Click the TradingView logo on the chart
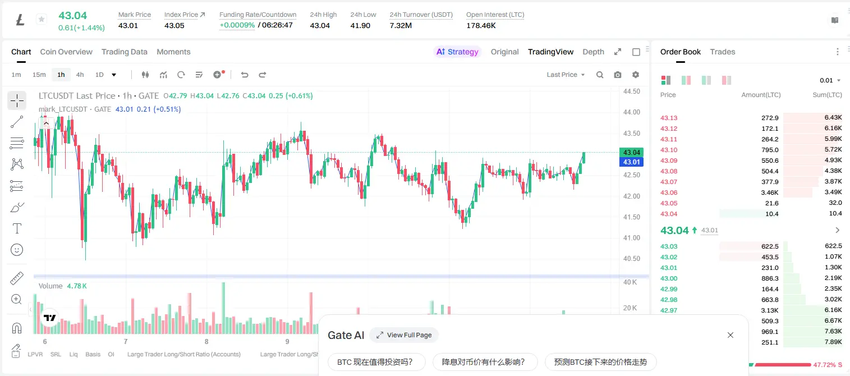The image size is (850, 376). pos(49,318)
